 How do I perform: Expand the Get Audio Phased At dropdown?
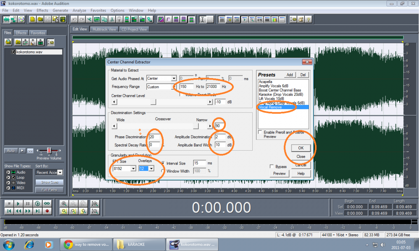pyautogui.click(x=174, y=79)
